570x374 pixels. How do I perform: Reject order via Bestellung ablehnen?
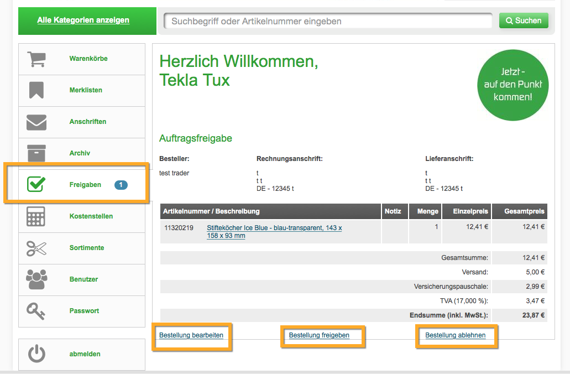click(456, 335)
